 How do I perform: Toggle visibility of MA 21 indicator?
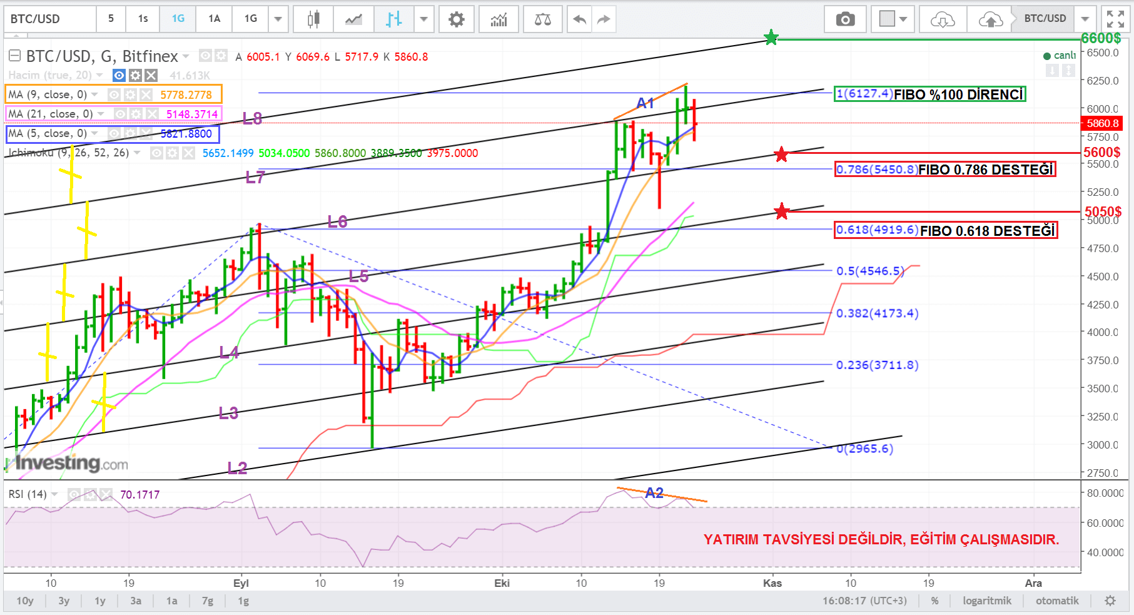click(x=120, y=114)
